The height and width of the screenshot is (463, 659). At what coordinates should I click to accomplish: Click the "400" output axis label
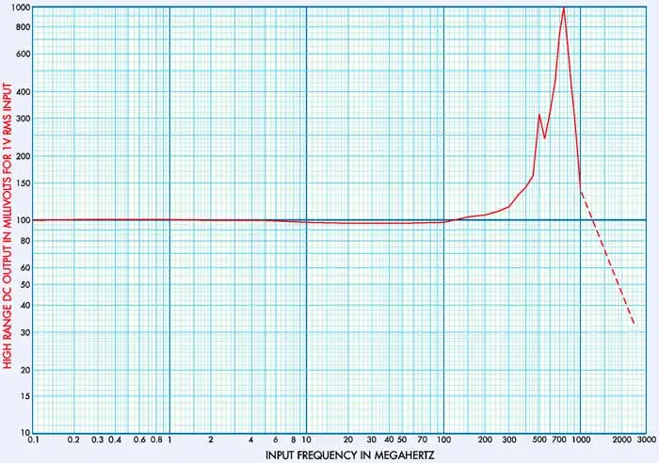(x=24, y=91)
